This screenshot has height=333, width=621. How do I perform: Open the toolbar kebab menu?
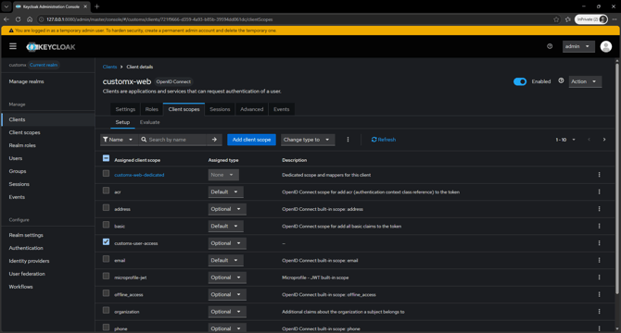[x=348, y=140]
